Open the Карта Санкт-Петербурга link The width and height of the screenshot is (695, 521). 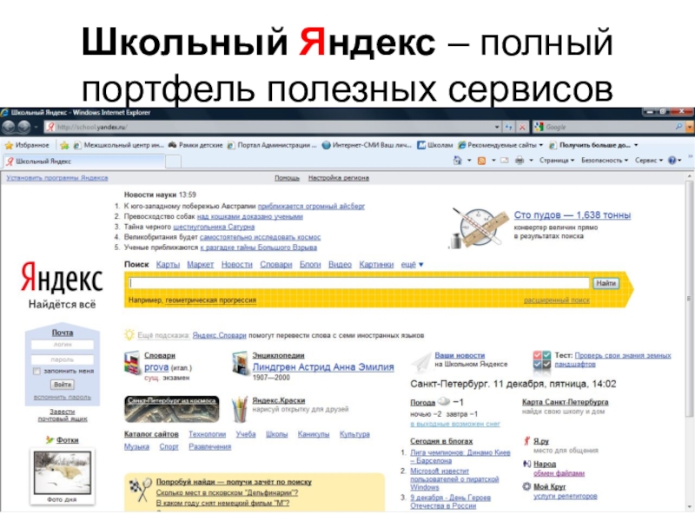[566, 402]
